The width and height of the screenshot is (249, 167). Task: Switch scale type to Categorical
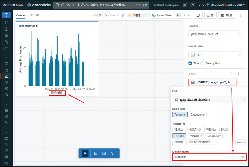(x=197, y=115)
